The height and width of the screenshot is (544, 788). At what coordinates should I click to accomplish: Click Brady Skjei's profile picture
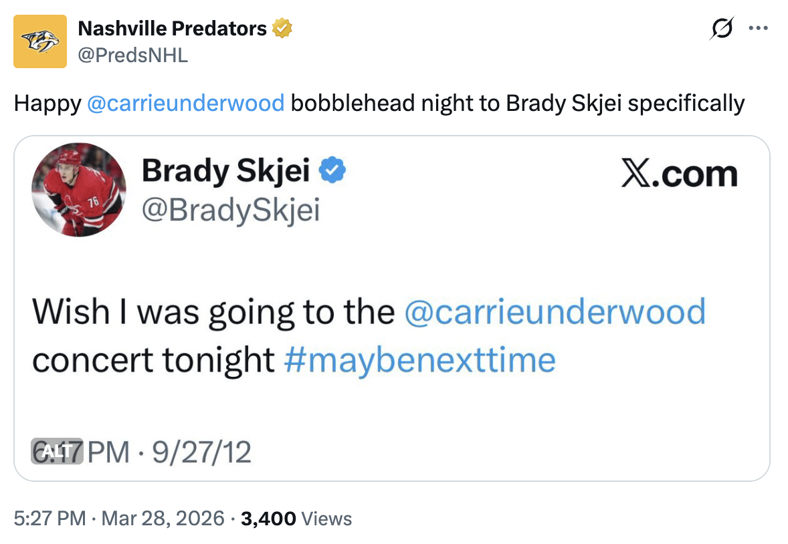(x=78, y=190)
